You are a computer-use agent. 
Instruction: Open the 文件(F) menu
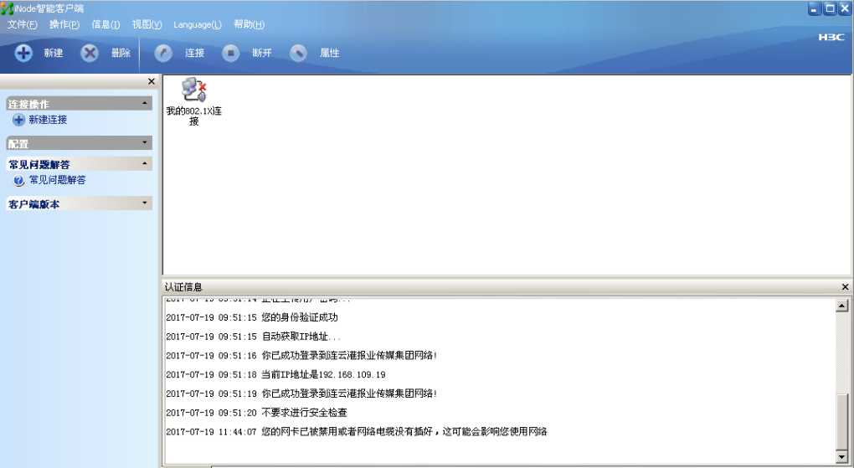click(23, 24)
